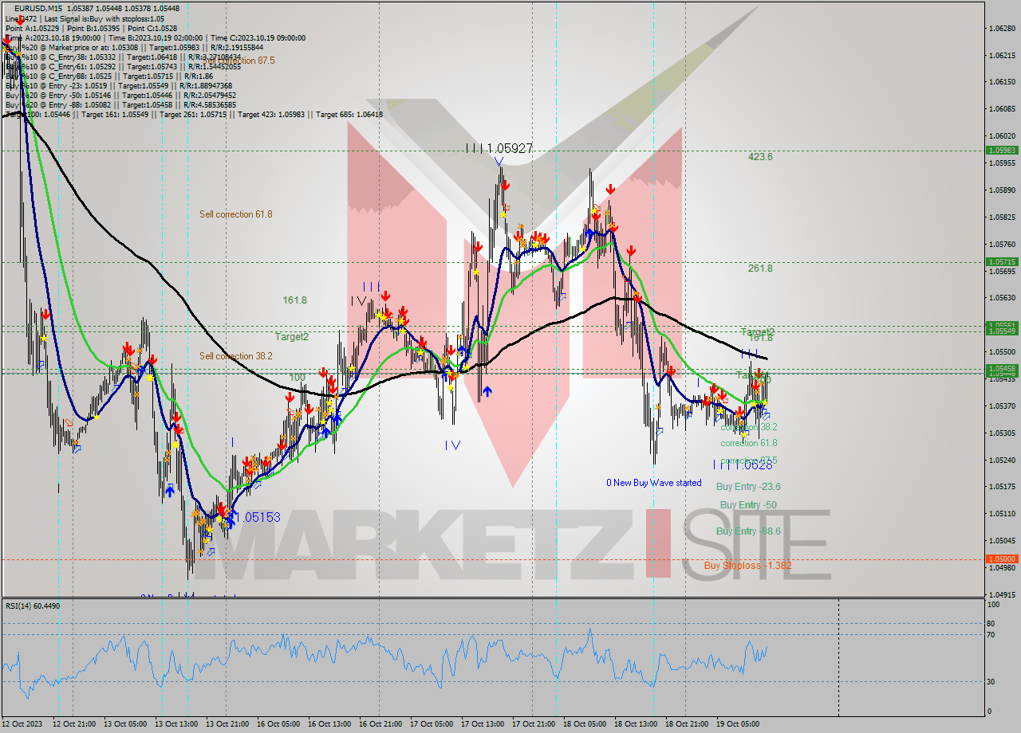Click the '18 Oct 13:00' time label
The image size is (1021, 733).
pos(635,724)
